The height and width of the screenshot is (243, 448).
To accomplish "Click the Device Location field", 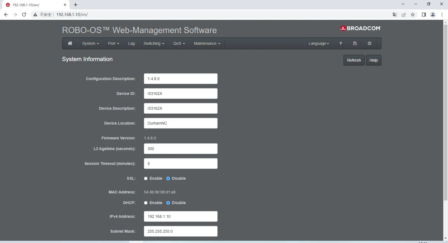I will click(181, 123).
